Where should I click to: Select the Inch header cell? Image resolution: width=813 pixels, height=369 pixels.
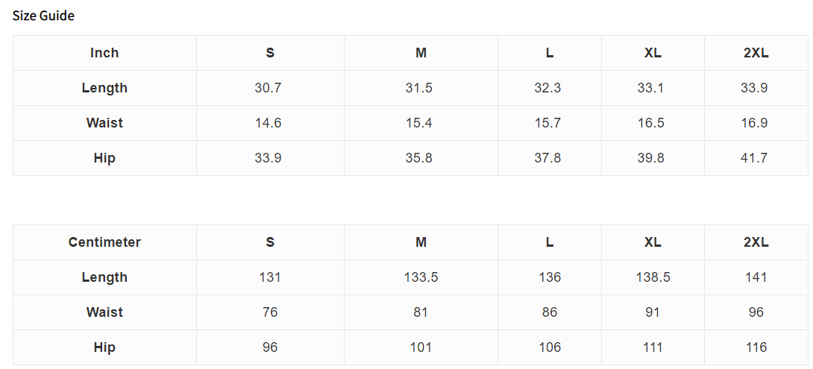click(x=104, y=53)
